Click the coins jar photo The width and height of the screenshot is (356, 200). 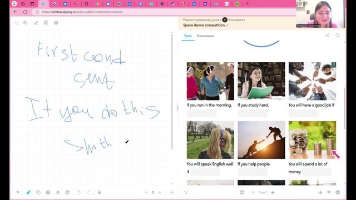312,140
